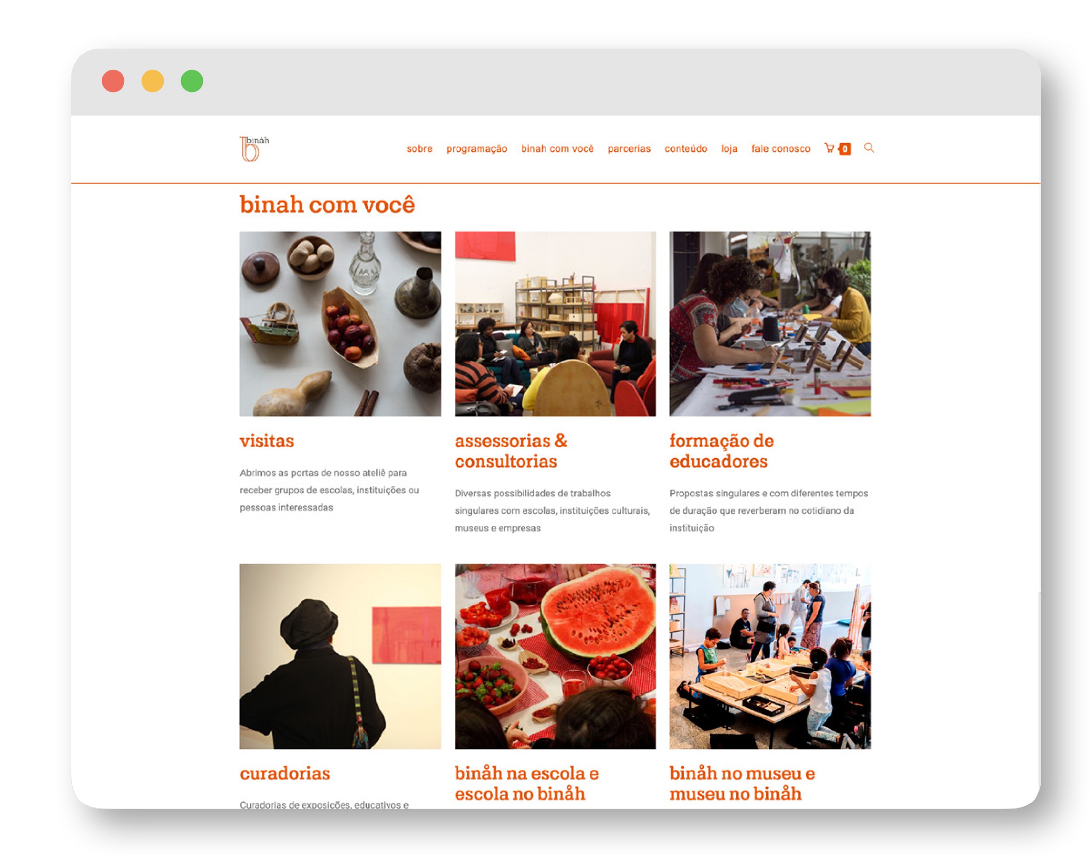Viewport: 1092px width, 858px height.
Task: Open assessorias & consultorias heading
Action: [511, 451]
